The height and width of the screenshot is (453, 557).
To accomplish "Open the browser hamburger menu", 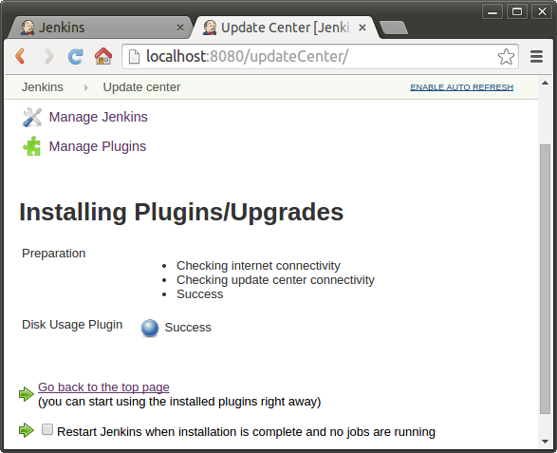I will 536,56.
